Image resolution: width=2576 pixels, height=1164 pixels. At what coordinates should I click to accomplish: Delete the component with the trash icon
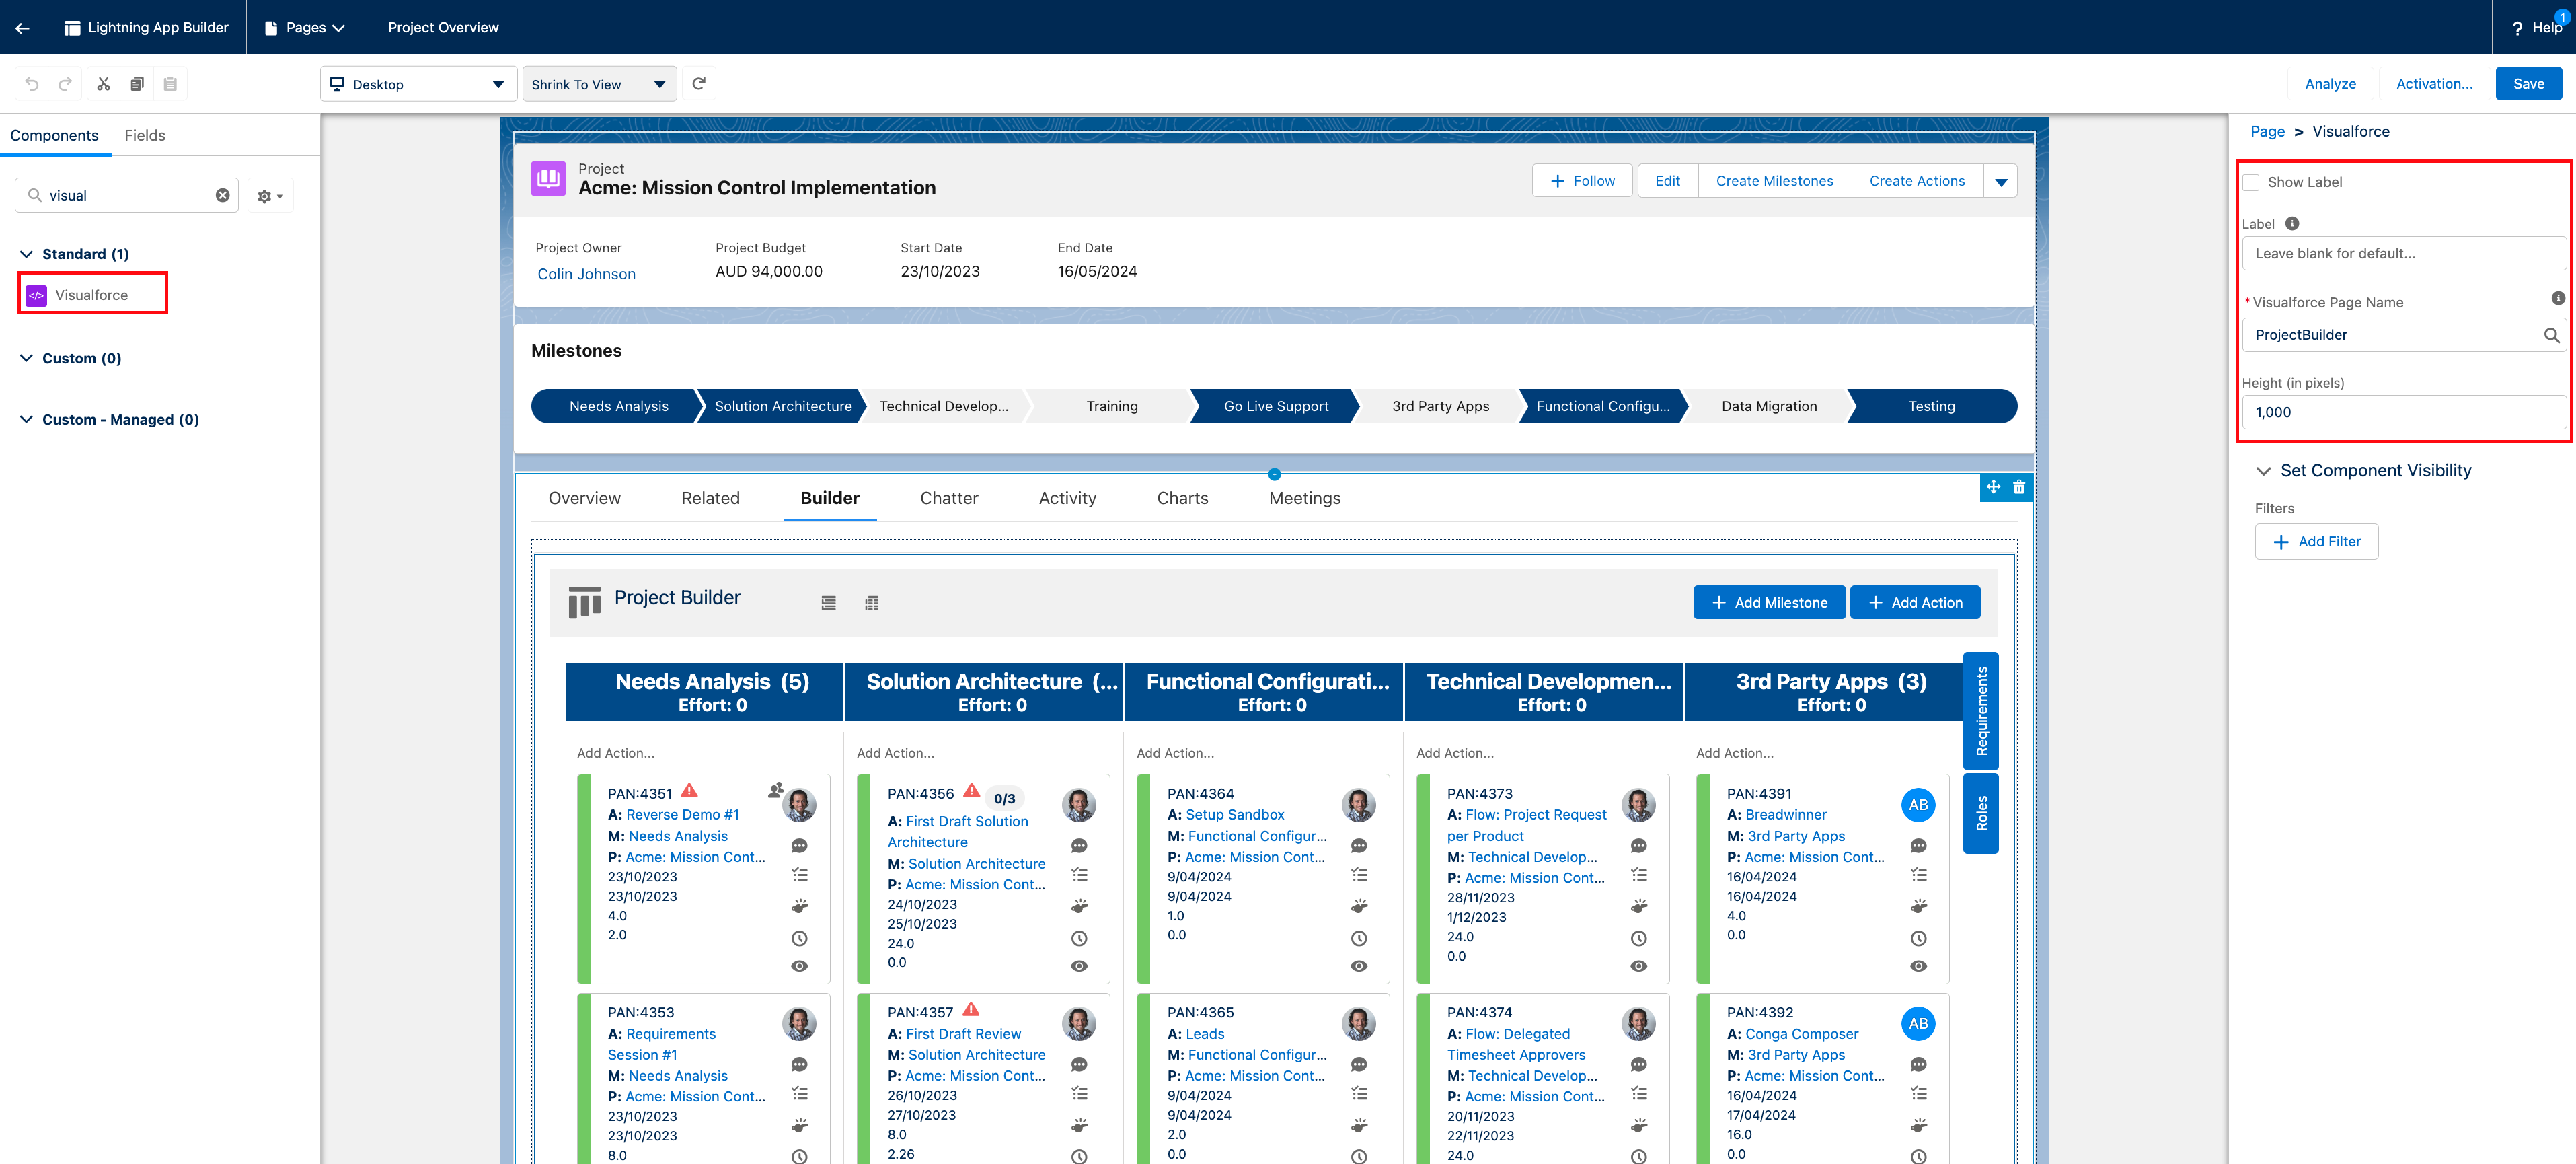pyautogui.click(x=2019, y=487)
